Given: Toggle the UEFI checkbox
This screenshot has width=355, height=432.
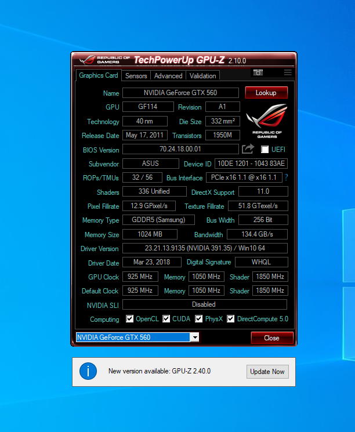Looking at the screenshot, I should click(265, 150).
